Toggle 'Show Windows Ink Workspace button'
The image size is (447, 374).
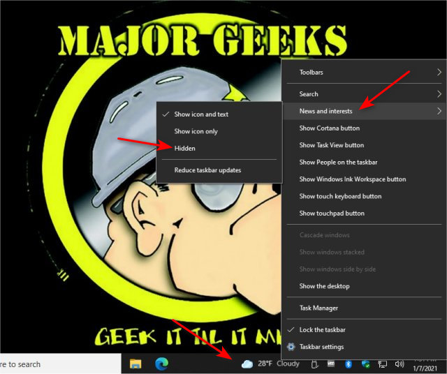(x=364, y=179)
